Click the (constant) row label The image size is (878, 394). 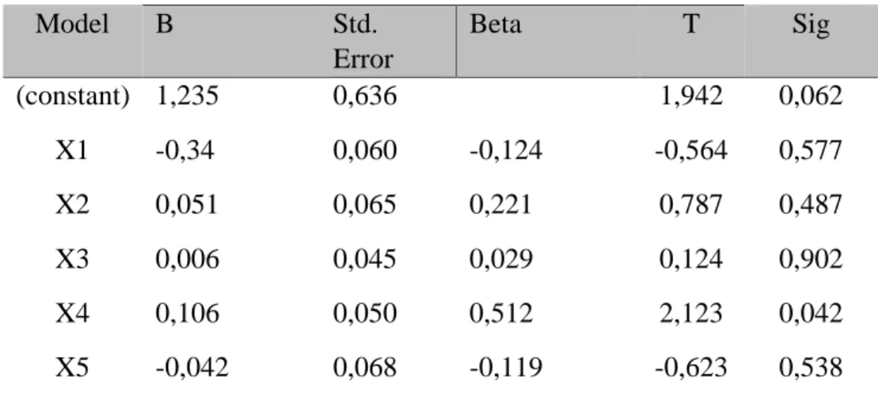pyautogui.click(x=72, y=97)
